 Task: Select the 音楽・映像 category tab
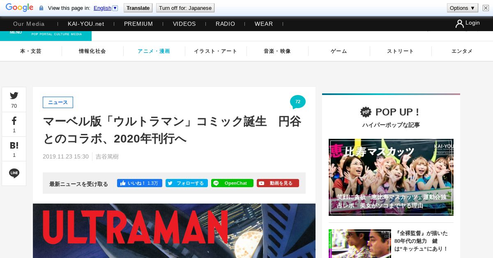click(277, 51)
